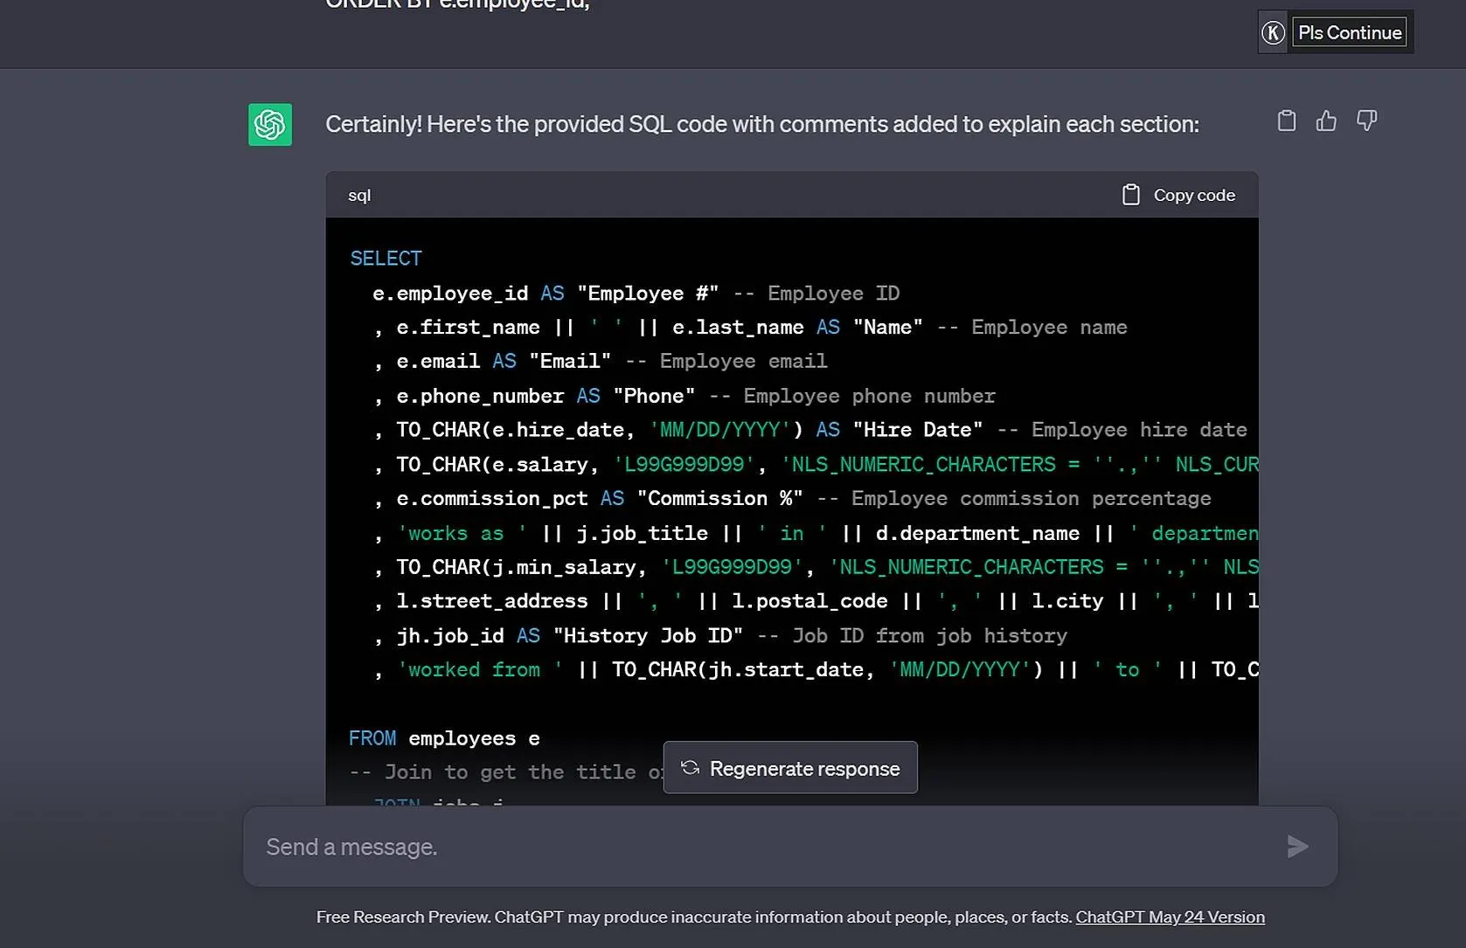Click the sql language label in code header
The height and width of the screenshot is (948, 1466).
(x=359, y=196)
